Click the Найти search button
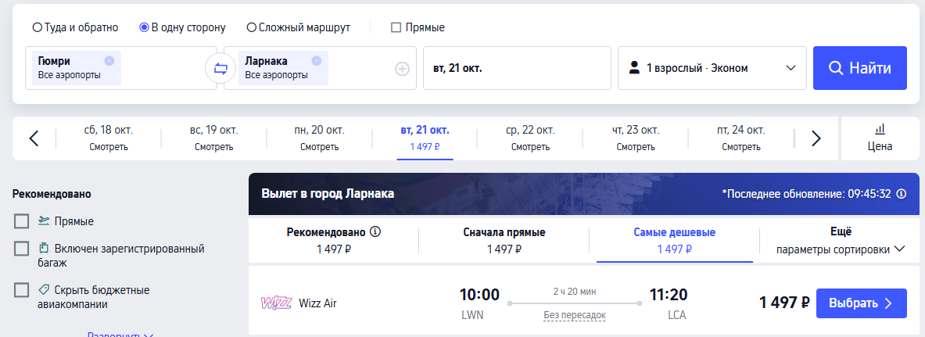 [x=859, y=69]
